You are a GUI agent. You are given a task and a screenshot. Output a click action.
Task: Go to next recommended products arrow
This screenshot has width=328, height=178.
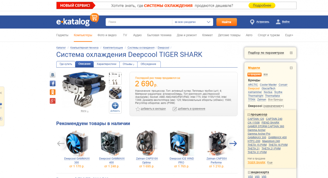pos(233,143)
